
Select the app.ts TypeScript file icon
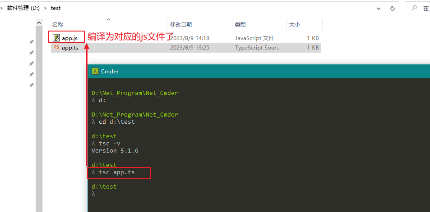pyautogui.click(x=56, y=47)
